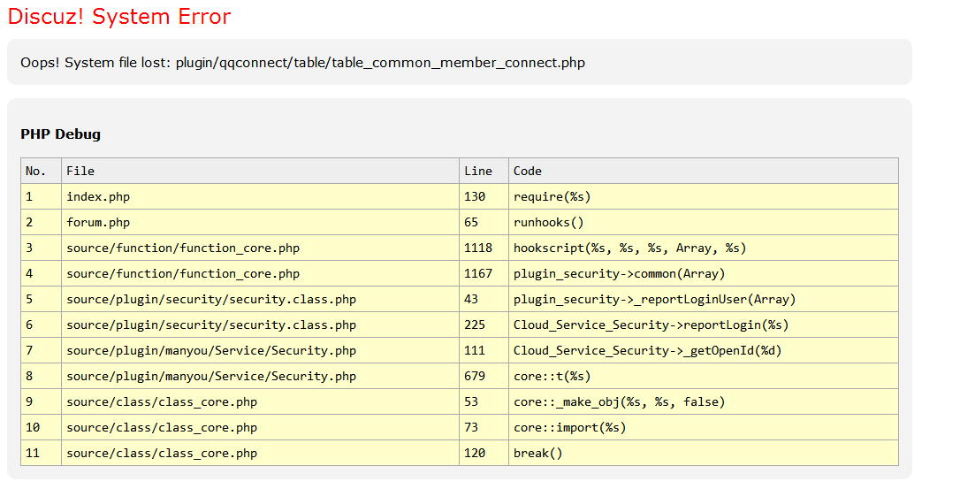This screenshot has height=489, width=960.
Task: Click line number 130 cell
Action: [x=484, y=196]
